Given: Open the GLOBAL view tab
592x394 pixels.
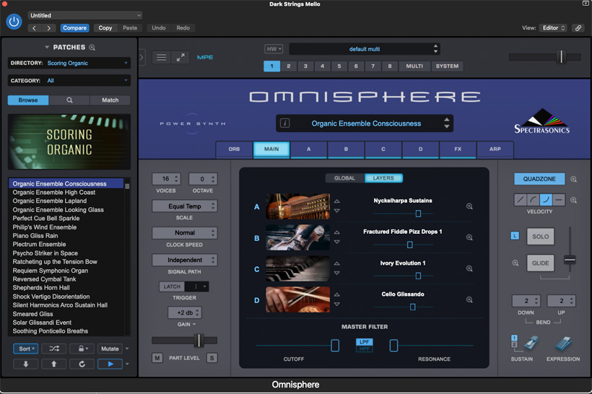Looking at the screenshot, I should tap(344, 178).
